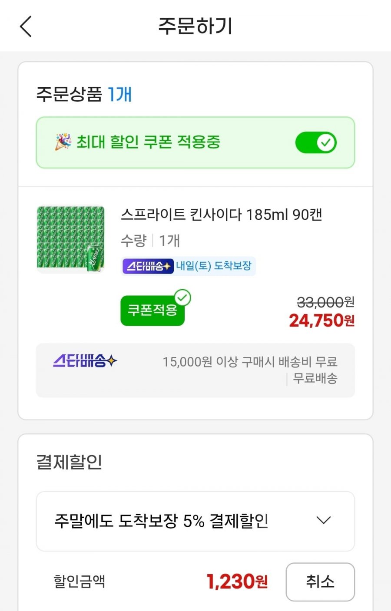Tap product name 스프라이트 킨사이다 185ml 90캔
Image resolution: width=391 pixels, height=611 pixels.
(x=221, y=215)
